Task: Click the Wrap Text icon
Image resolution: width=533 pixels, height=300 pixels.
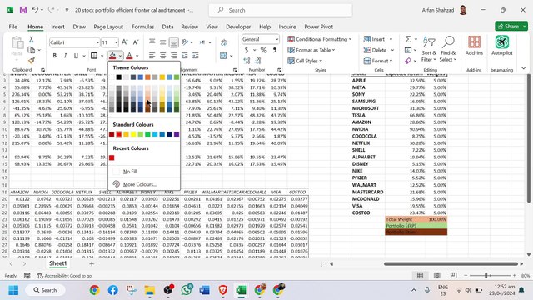Action: [x=224, y=42]
